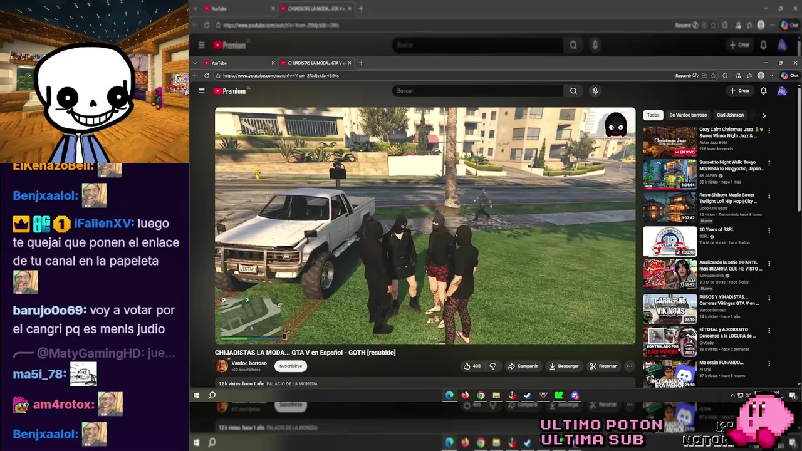Open the green Kick app in taskbar
802x451 pixels.
(x=559, y=395)
